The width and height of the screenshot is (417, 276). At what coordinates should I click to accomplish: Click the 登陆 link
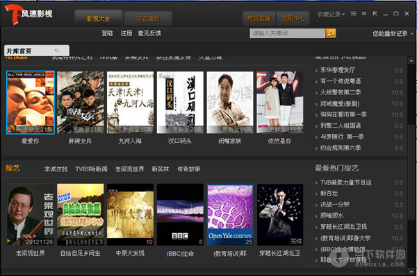pyautogui.click(x=107, y=33)
